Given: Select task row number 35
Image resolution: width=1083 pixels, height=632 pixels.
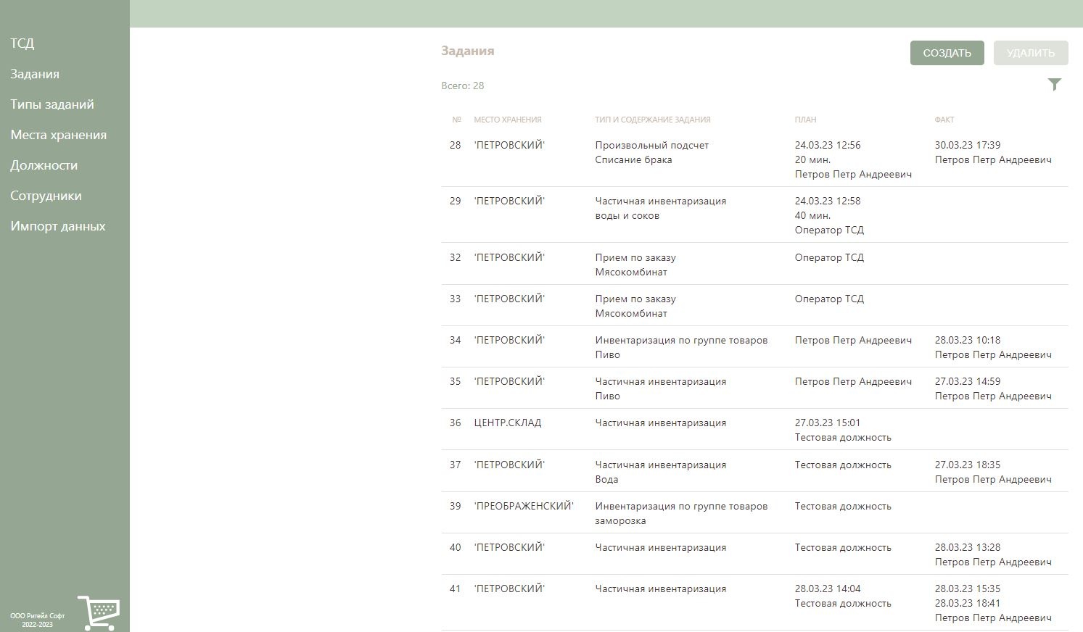Looking at the screenshot, I should pos(754,388).
